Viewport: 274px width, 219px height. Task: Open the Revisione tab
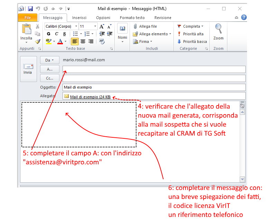163,18
